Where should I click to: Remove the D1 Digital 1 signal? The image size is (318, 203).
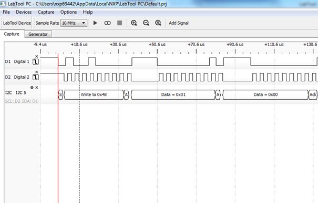coord(36,56)
